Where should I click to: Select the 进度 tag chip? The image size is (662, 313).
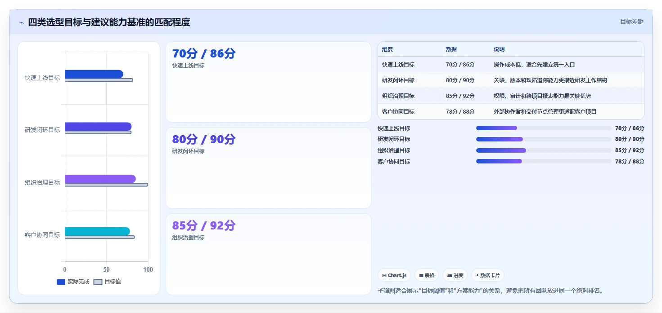click(x=455, y=275)
